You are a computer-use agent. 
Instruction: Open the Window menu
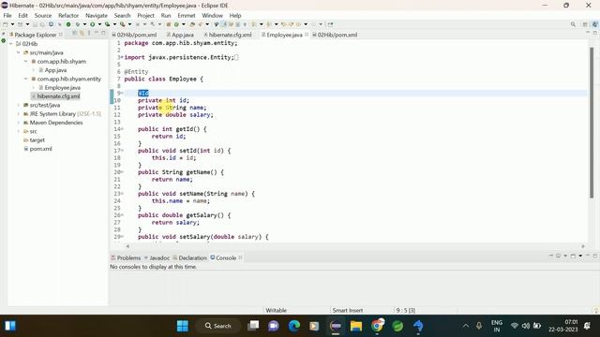point(213,15)
